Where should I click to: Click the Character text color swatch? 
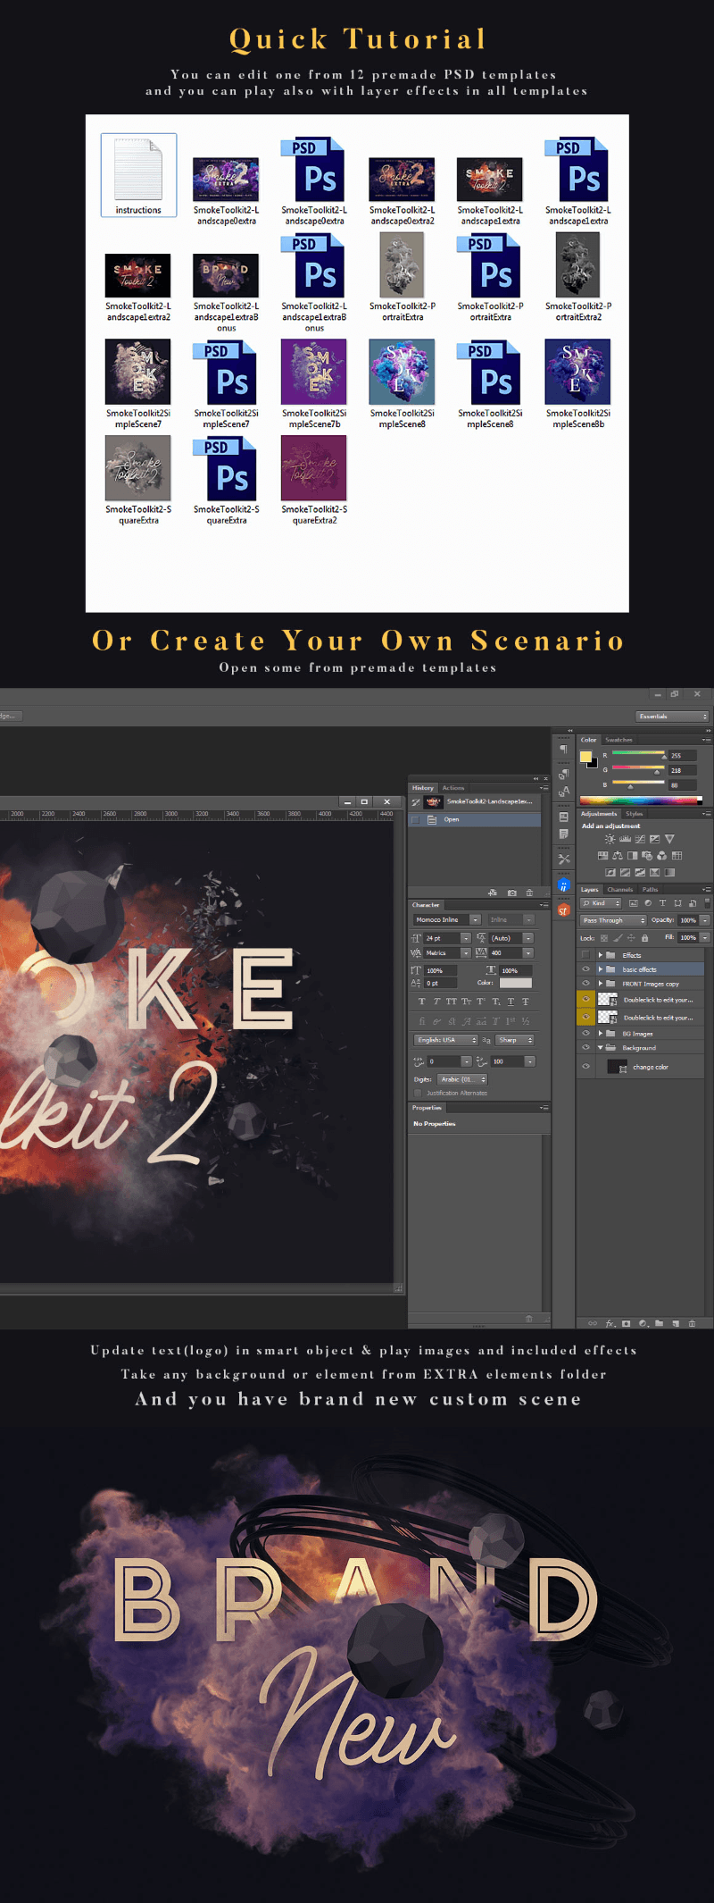pyautogui.click(x=515, y=983)
